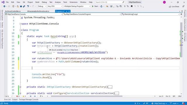
Task: Expand the ObtenerIHttpClientFactory method at line 27
Action: [20, 87]
